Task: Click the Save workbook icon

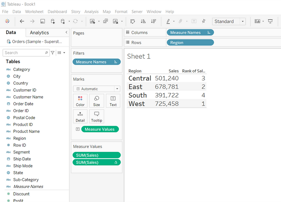Action: [42, 21]
